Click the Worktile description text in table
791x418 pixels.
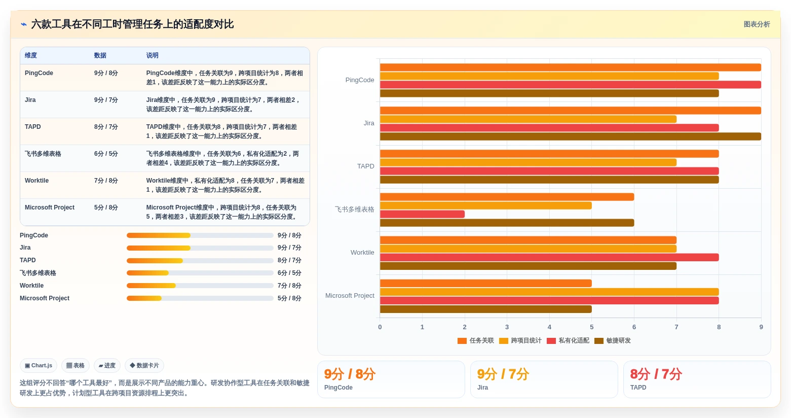pos(225,185)
